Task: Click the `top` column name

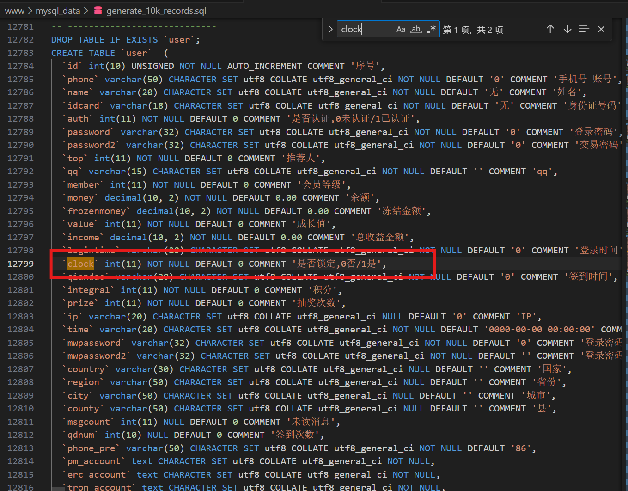Action: tap(76, 158)
